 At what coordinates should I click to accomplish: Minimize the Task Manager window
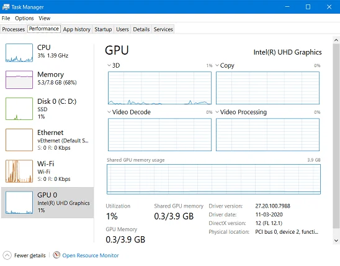click(x=287, y=7)
